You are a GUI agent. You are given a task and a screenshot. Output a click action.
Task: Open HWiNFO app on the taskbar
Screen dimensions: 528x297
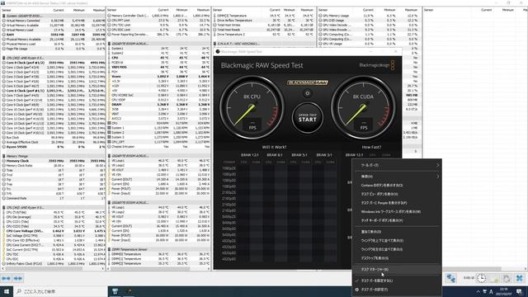(115, 291)
